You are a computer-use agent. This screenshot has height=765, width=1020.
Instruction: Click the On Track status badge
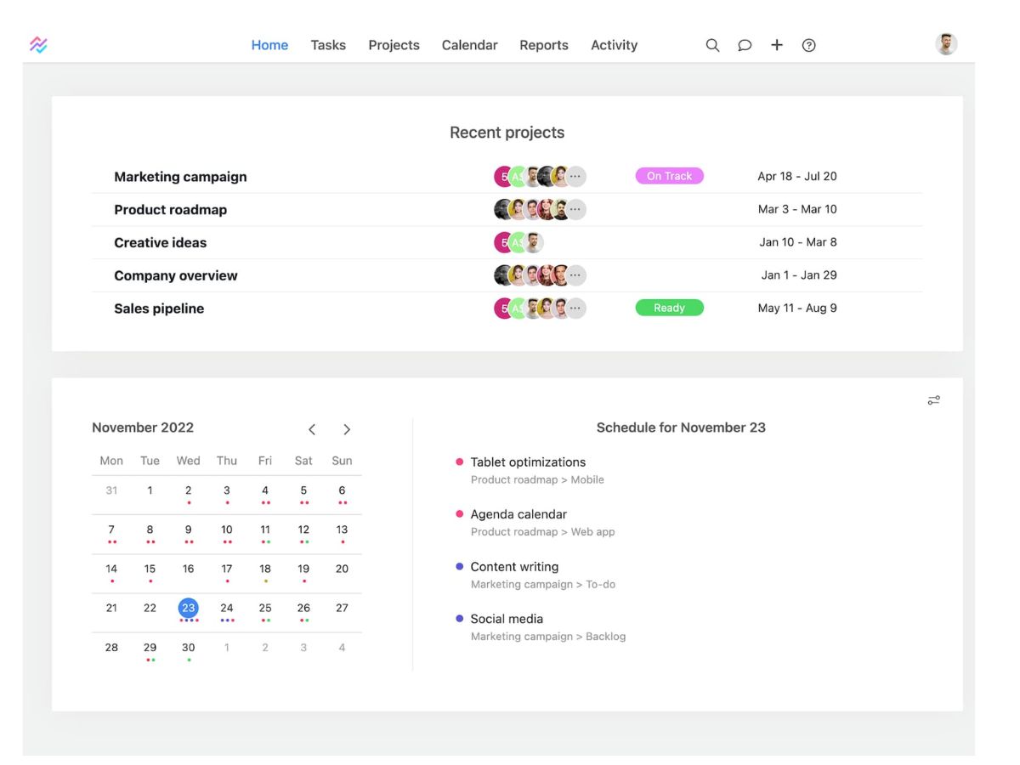tap(669, 176)
